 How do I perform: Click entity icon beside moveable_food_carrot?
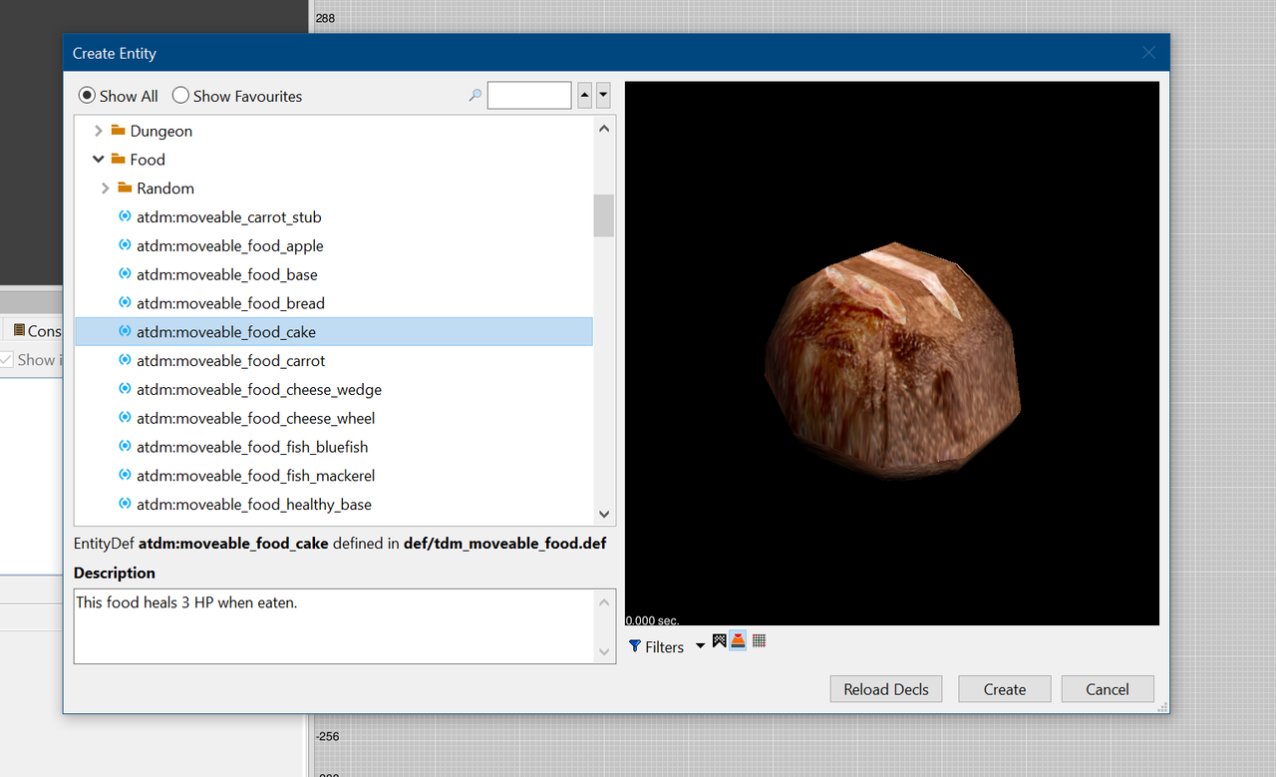(125, 360)
